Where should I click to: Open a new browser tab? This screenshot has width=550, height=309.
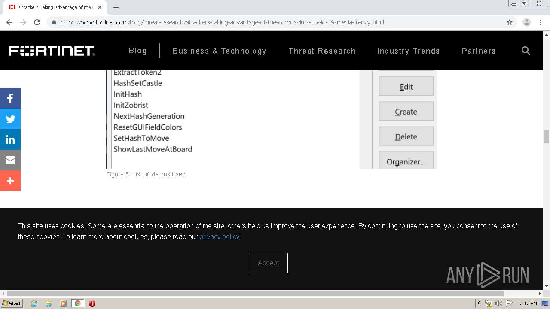116,7
